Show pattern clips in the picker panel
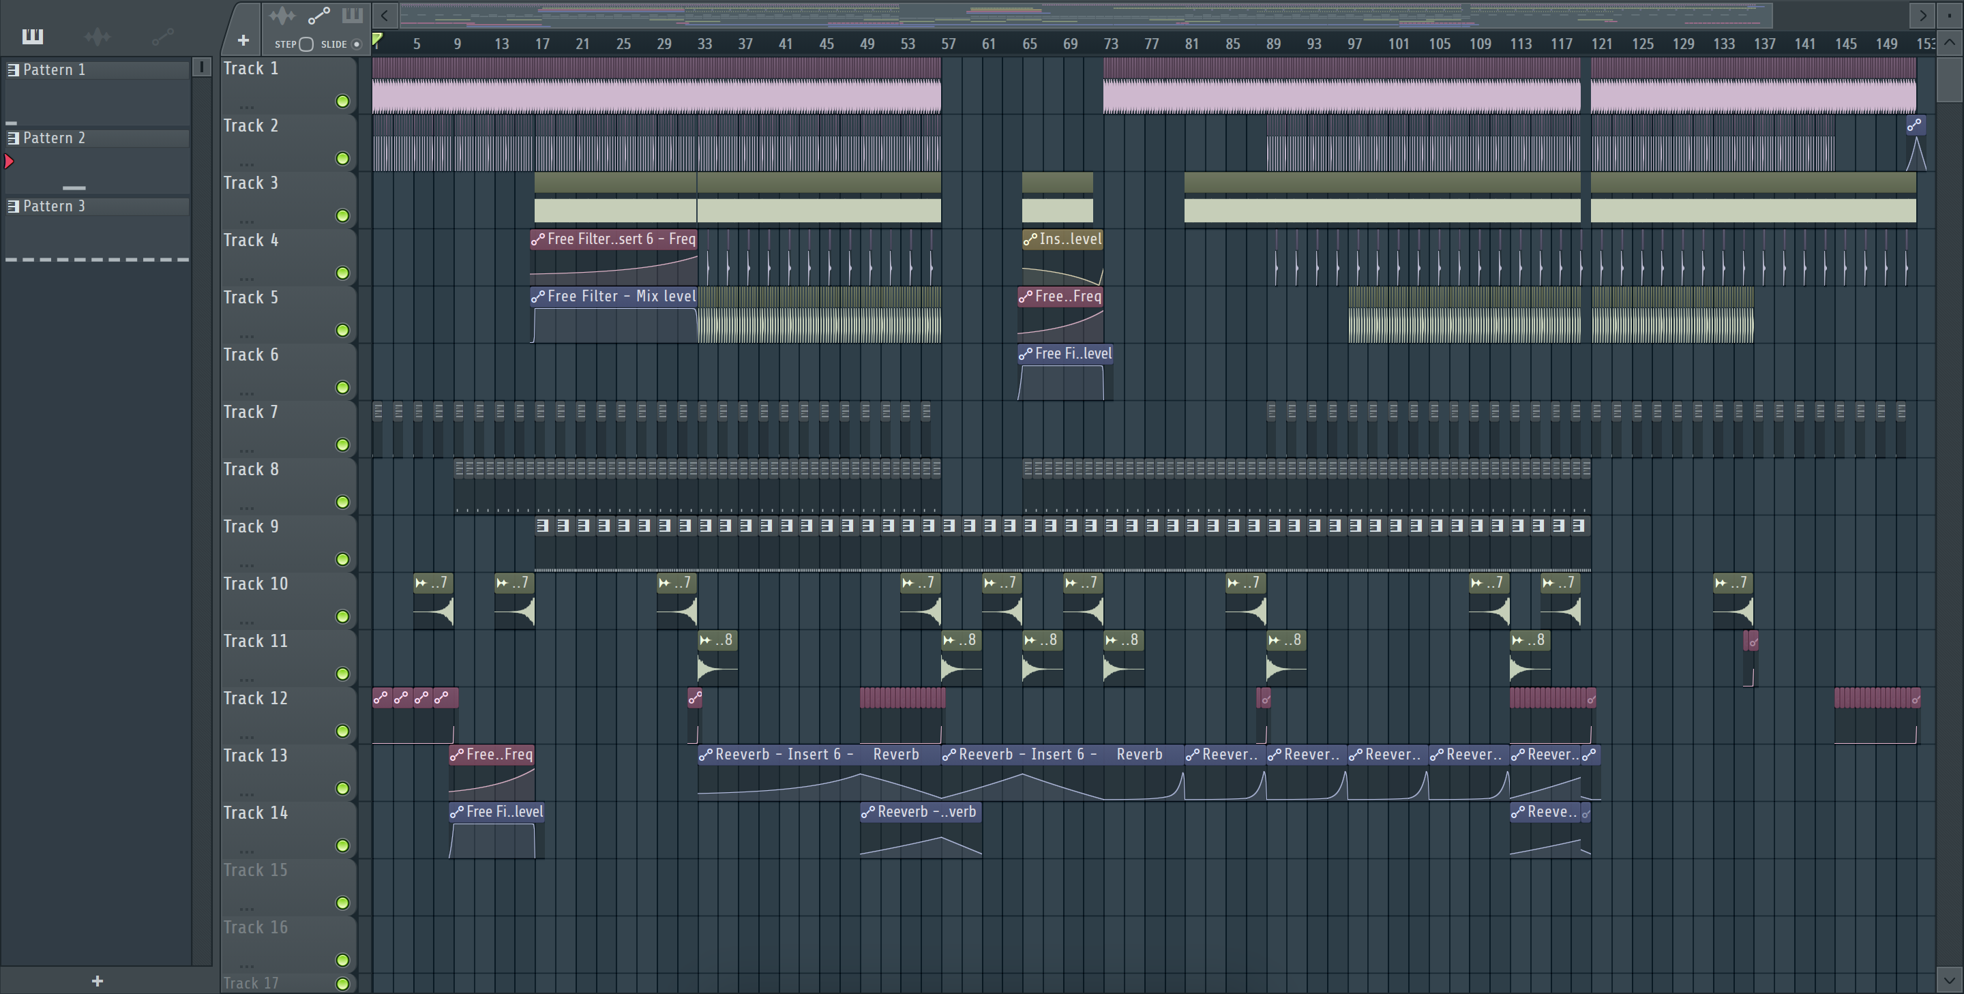This screenshot has width=1964, height=994. [32, 36]
